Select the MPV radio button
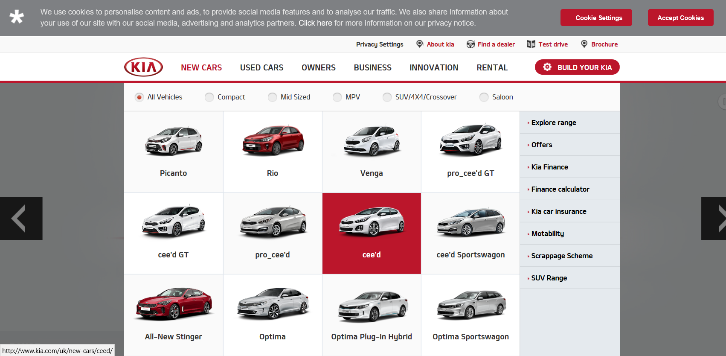The height and width of the screenshot is (356, 726). point(337,97)
